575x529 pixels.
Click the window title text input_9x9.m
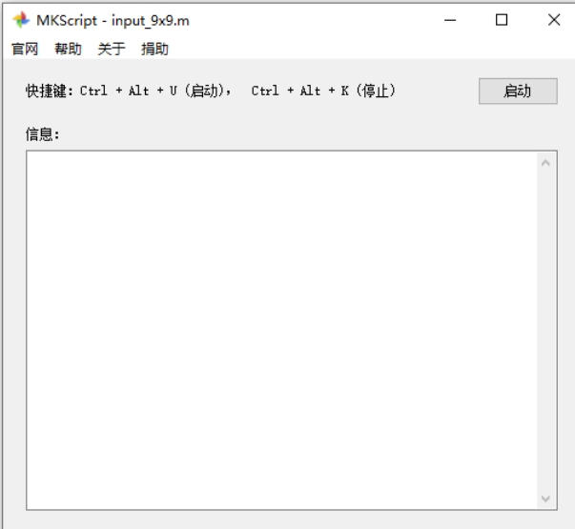[146, 20]
